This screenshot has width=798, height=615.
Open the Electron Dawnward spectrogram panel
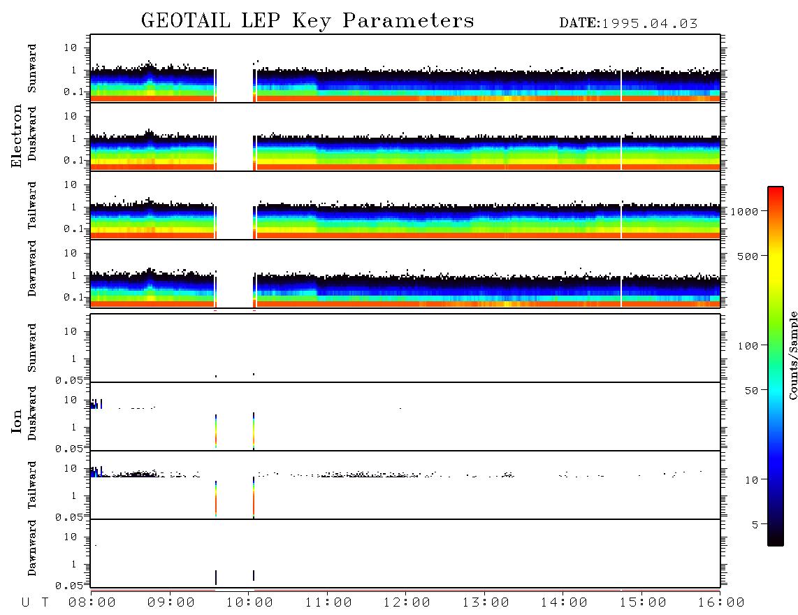click(405, 273)
